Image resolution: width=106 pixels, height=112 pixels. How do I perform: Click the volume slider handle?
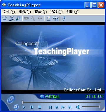tap(99, 107)
